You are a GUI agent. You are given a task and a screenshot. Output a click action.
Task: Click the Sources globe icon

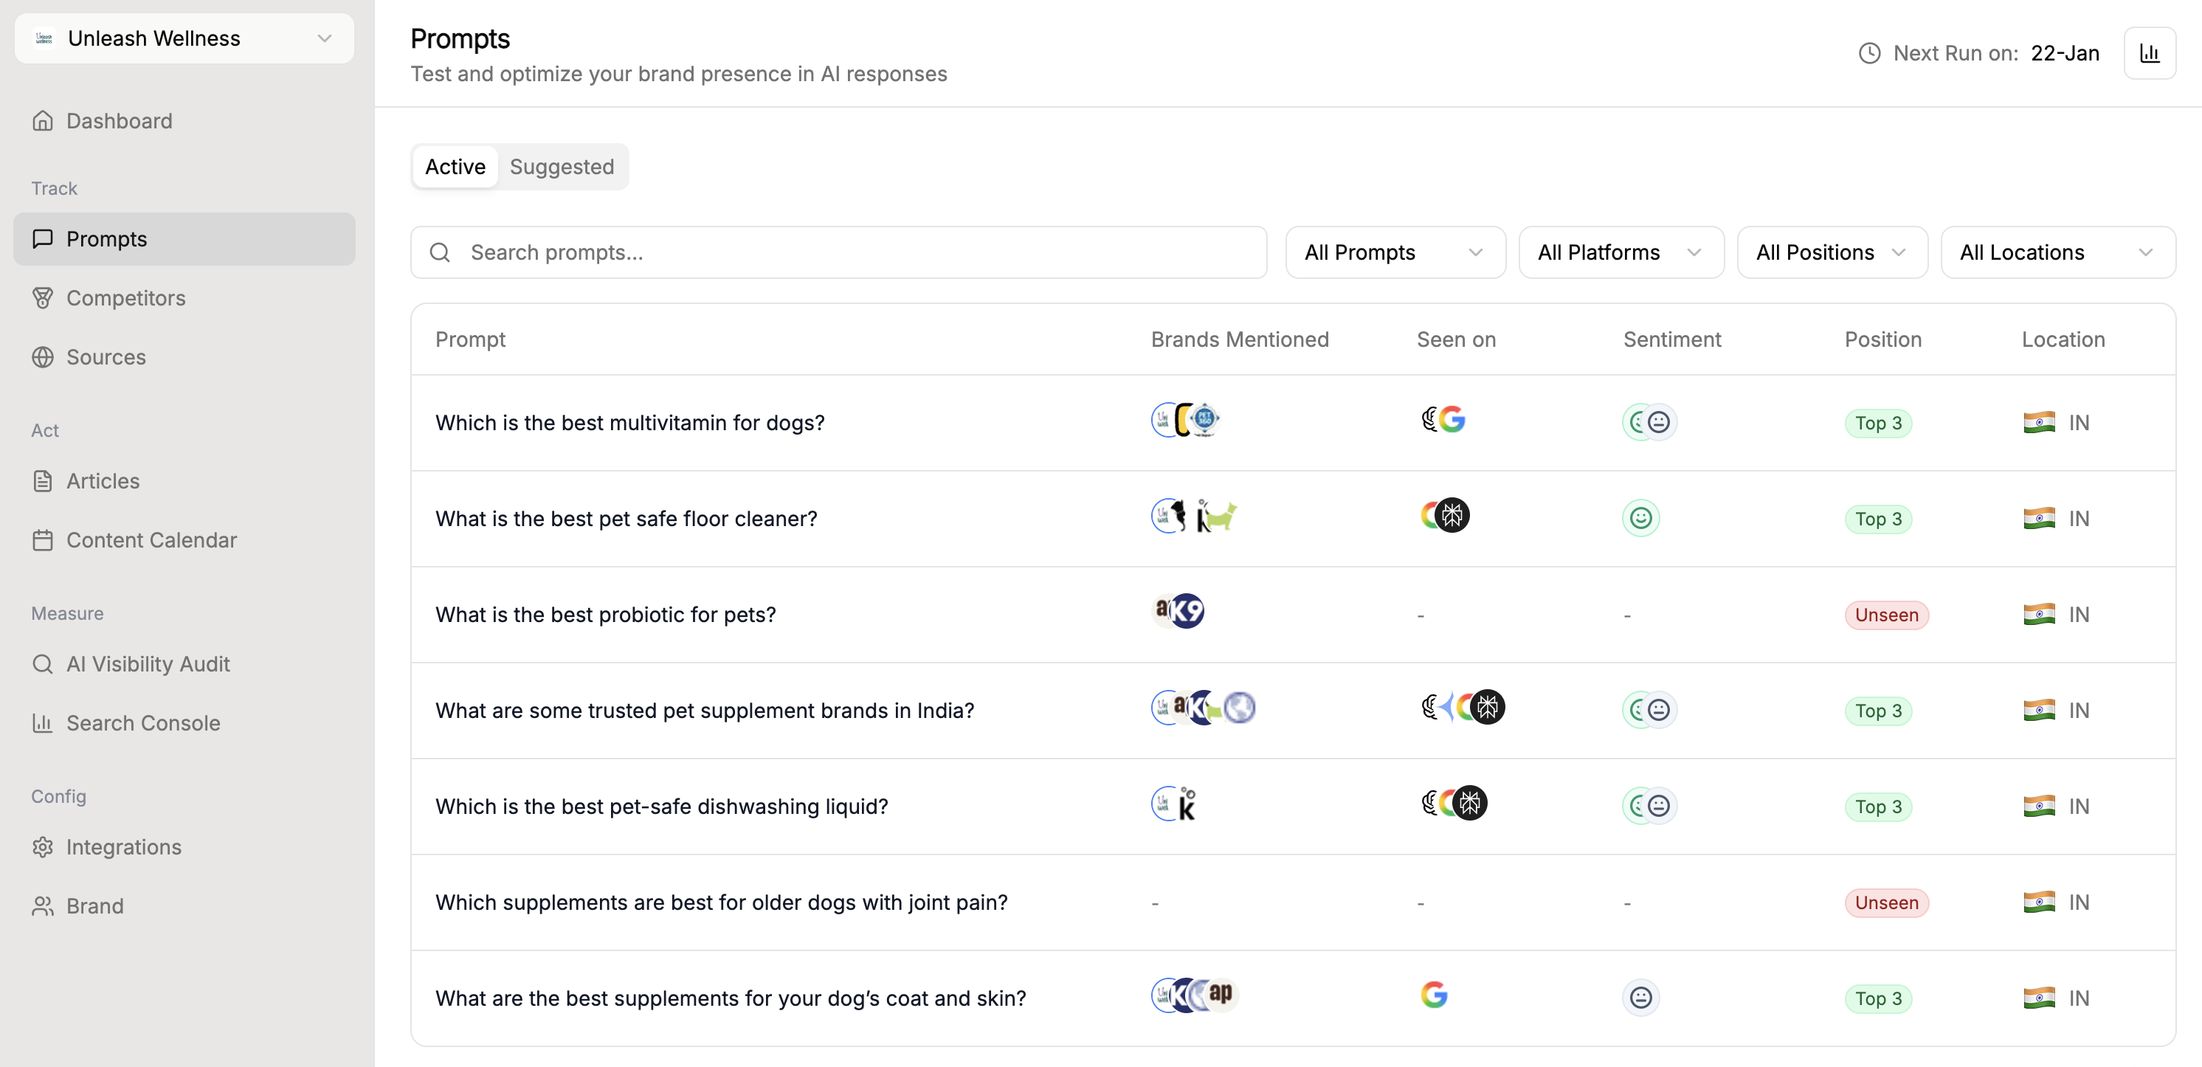(43, 356)
